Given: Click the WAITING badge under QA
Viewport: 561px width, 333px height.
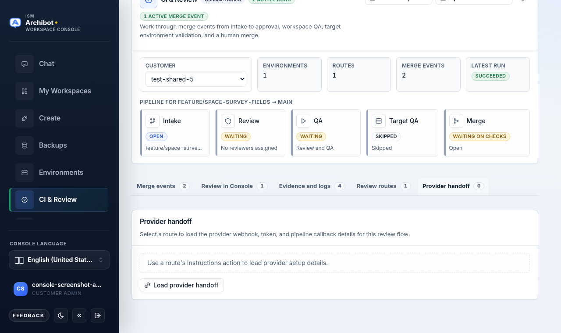Looking at the screenshot, I should (311, 137).
